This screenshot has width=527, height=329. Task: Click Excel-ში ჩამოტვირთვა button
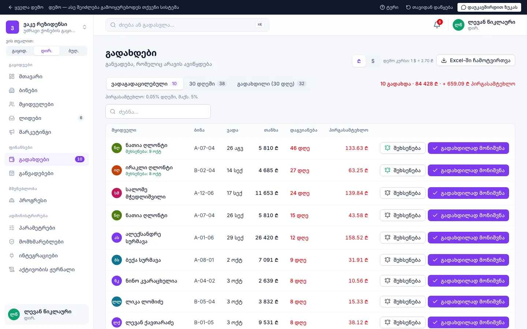(476, 60)
